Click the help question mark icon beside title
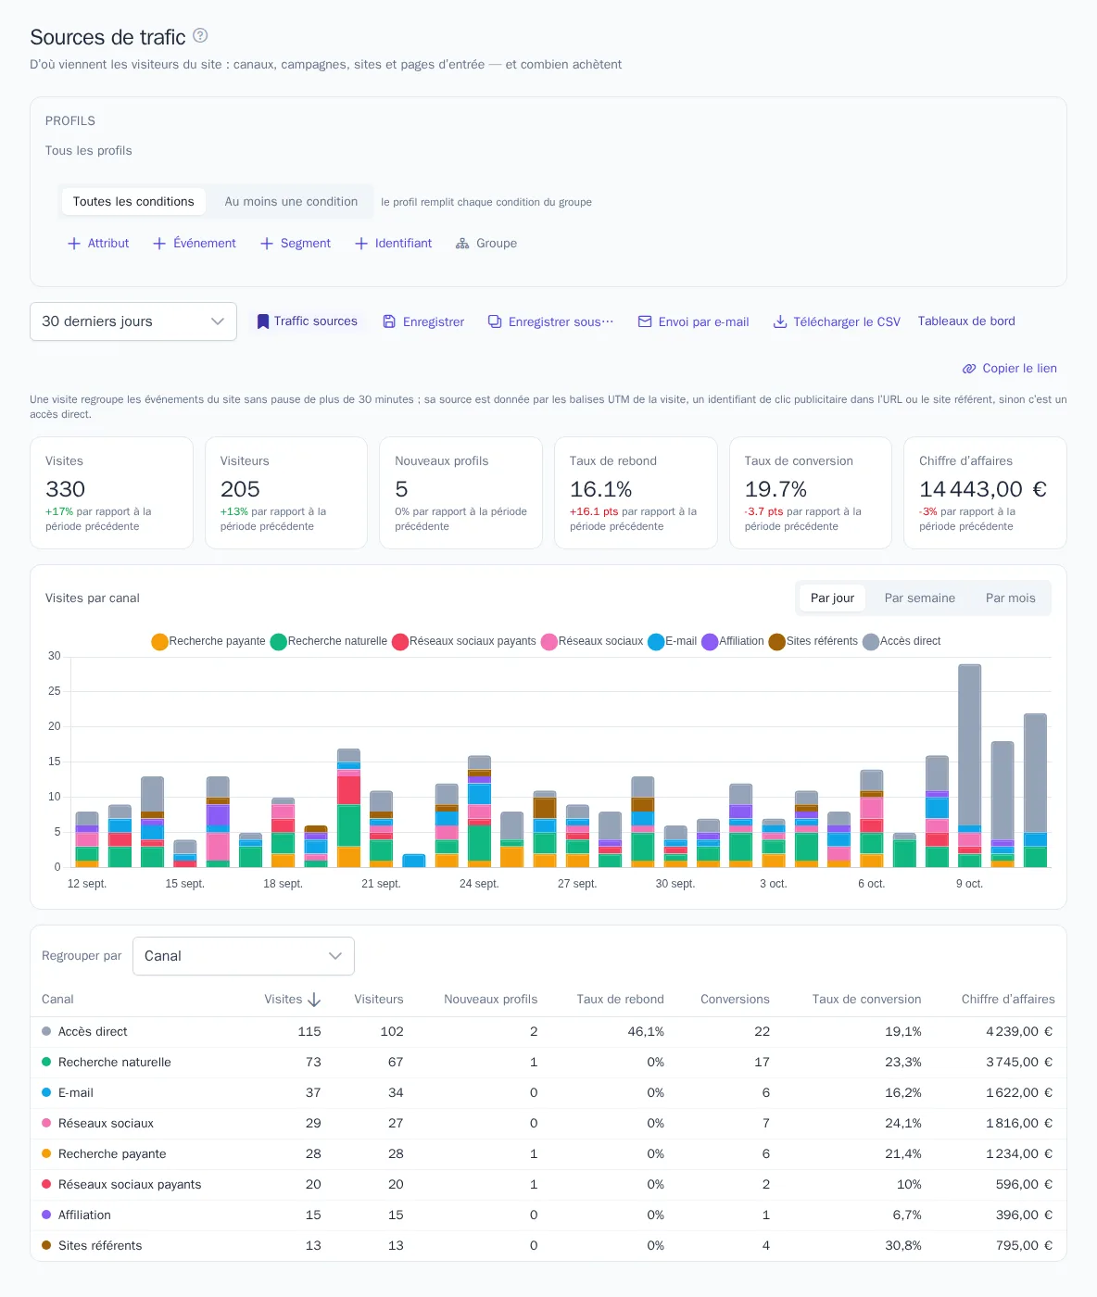This screenshot has height=1297, width=1097. tap(200, 36)
